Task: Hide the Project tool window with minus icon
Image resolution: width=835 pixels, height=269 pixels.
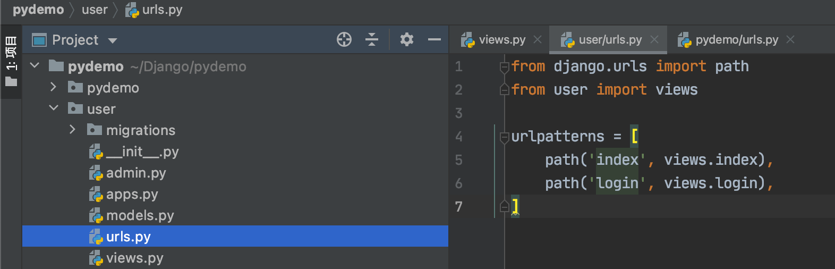Action: [434, 39]
